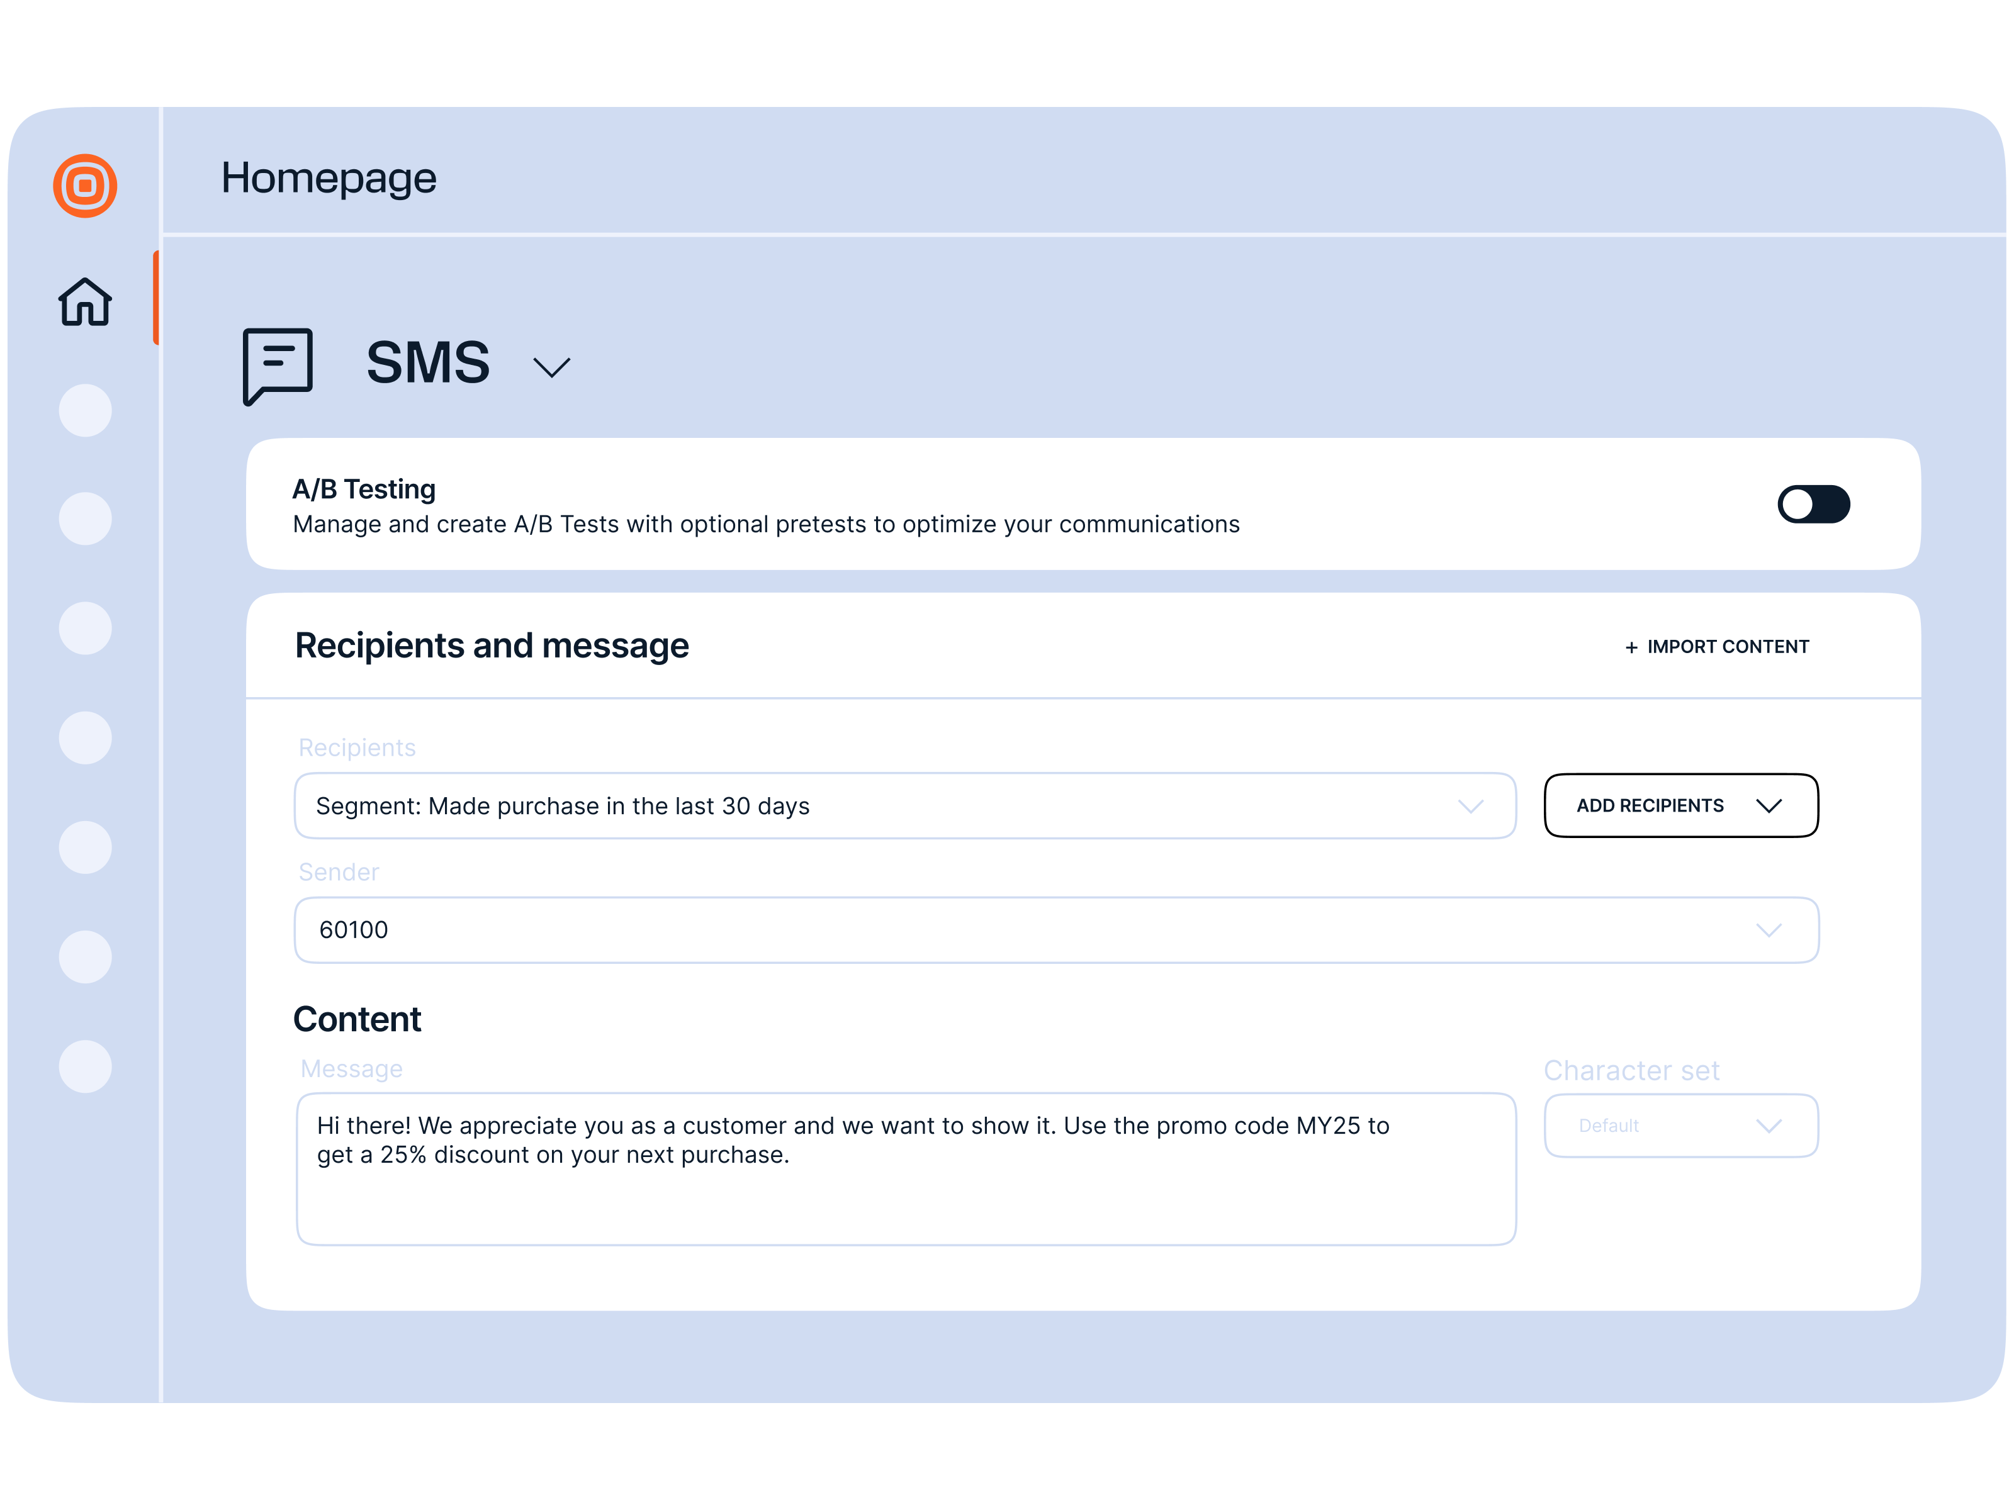This screenshot has height=1510, width=2014.
Task: Click the Homepage header title
Action: pos(329,179)
